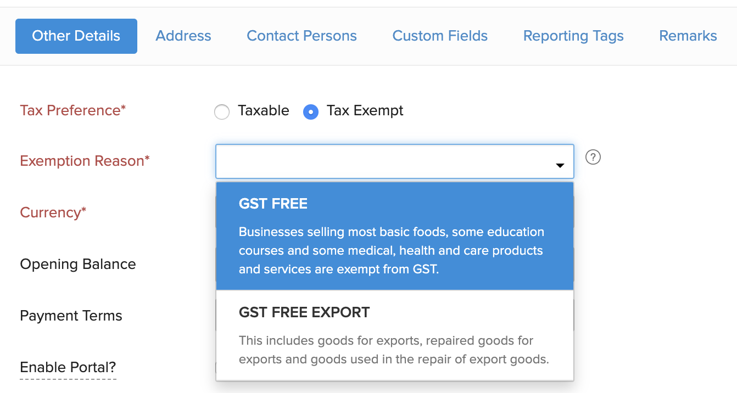The width and height of the screenshot is (737, 393).
Task: Click the Exemption Reason dropdown arrow
Action: pos(560,165)
